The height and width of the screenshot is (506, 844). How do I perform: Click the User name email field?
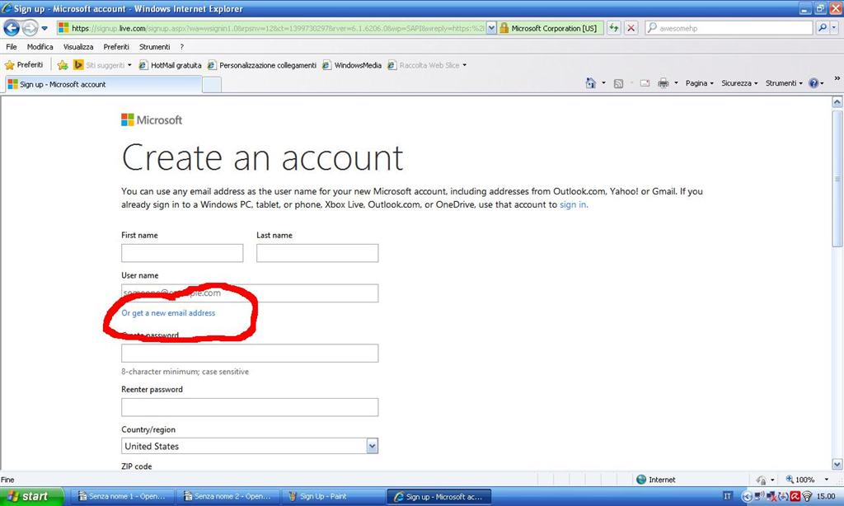(250, 293)
